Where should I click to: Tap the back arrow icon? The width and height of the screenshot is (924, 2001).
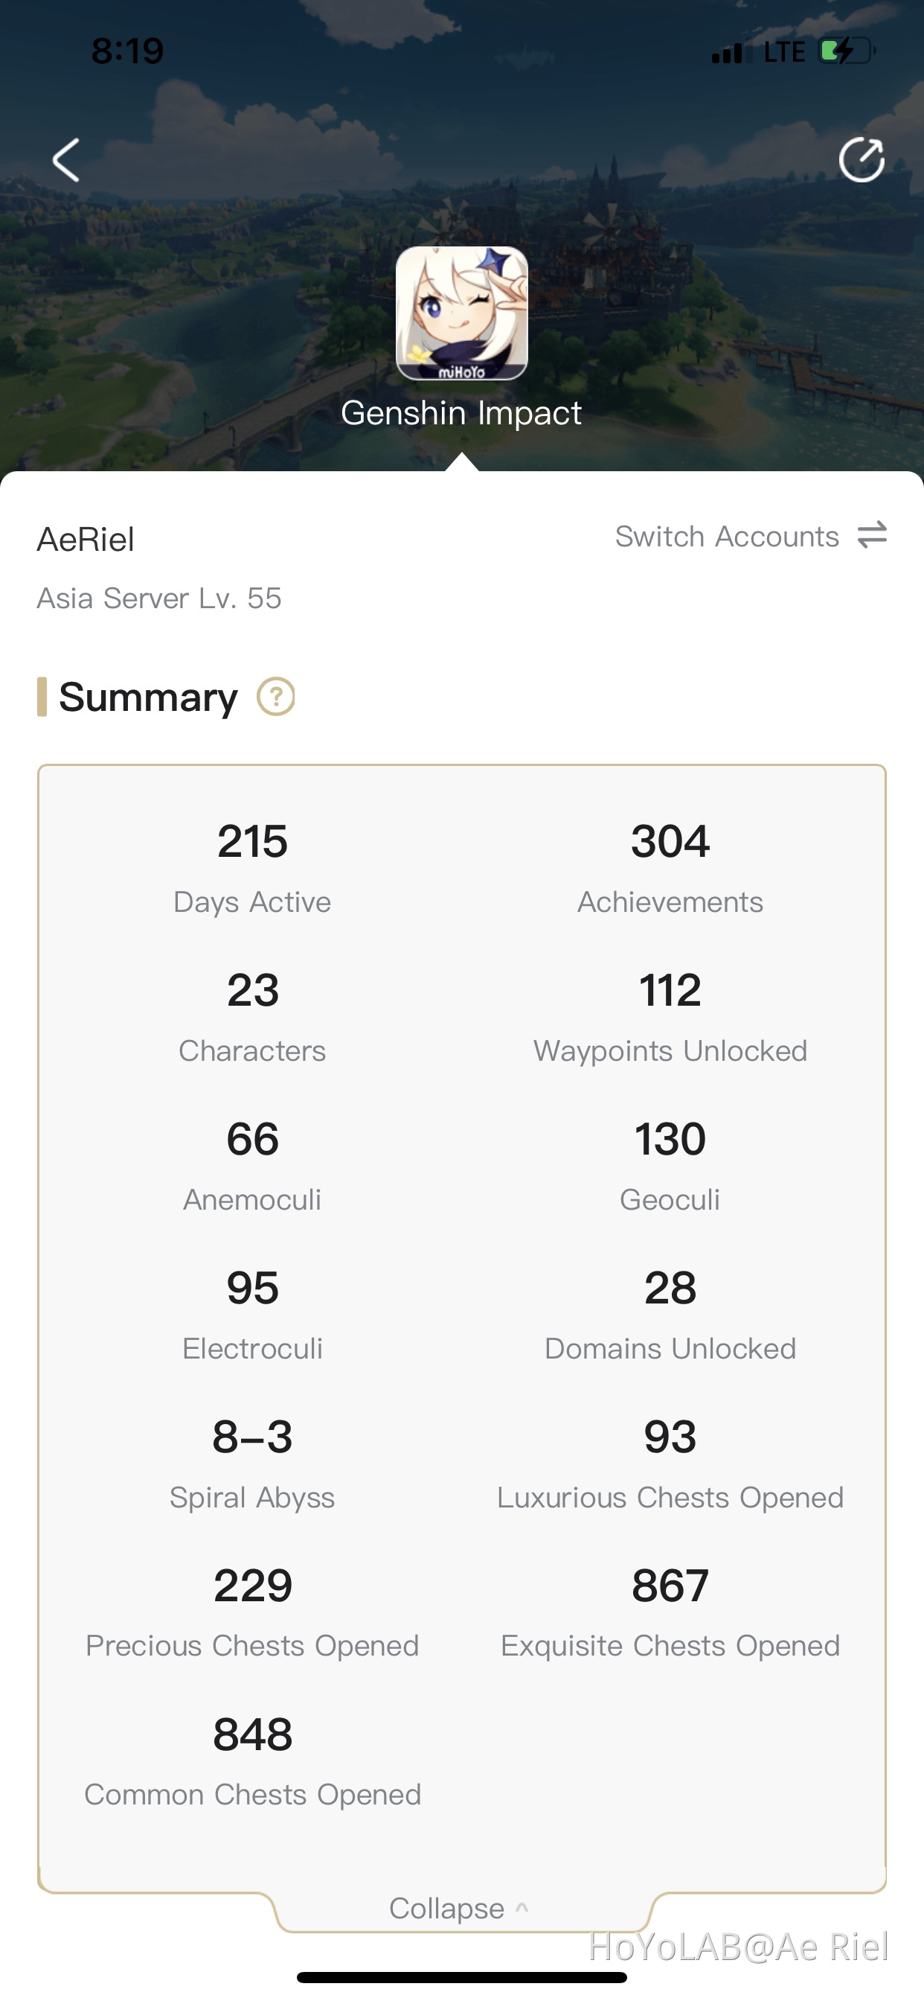pos(67,160)
